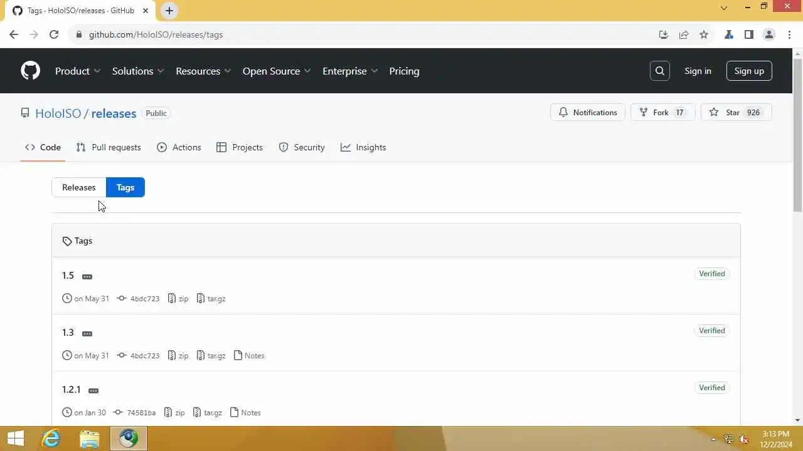Open the Product dropdown menu

tap(78, 71)
